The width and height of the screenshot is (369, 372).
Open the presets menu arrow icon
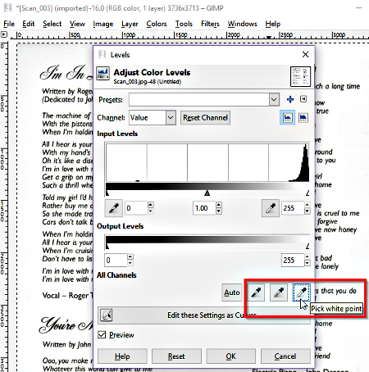(x=303, y=99)
